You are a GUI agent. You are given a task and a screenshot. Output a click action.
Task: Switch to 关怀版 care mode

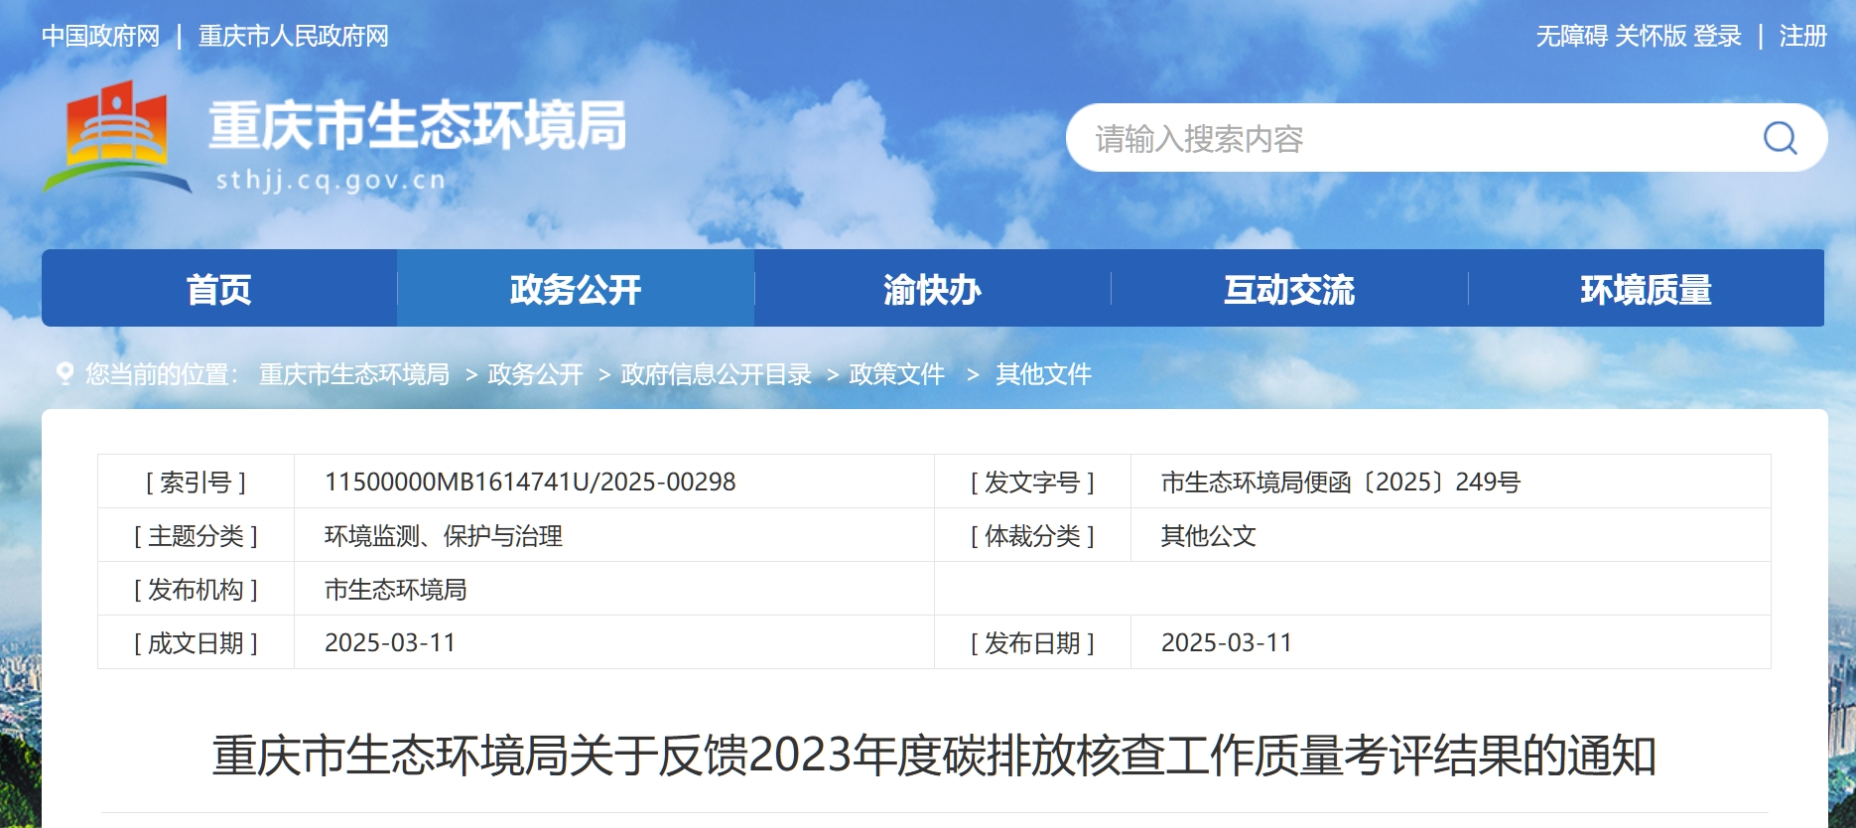tap(1651, 37)
